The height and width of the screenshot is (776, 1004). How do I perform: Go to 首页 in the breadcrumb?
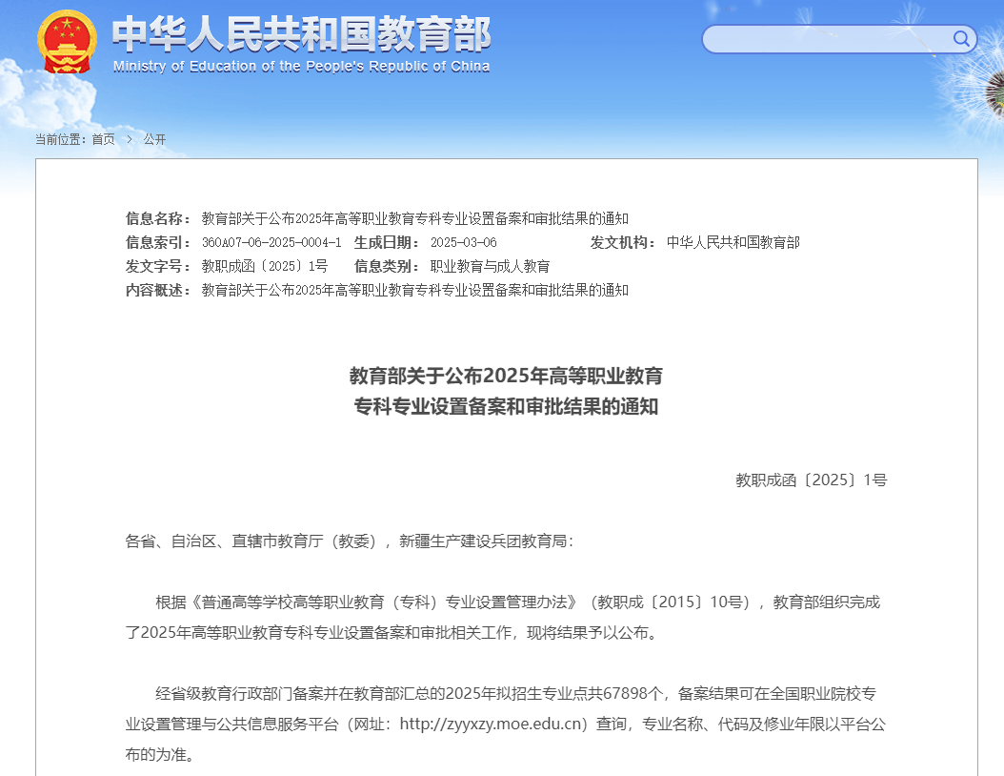[103, 139]
